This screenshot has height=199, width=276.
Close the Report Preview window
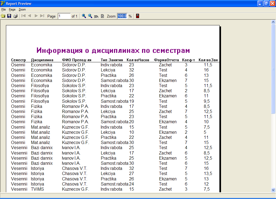tap(272, 3)
